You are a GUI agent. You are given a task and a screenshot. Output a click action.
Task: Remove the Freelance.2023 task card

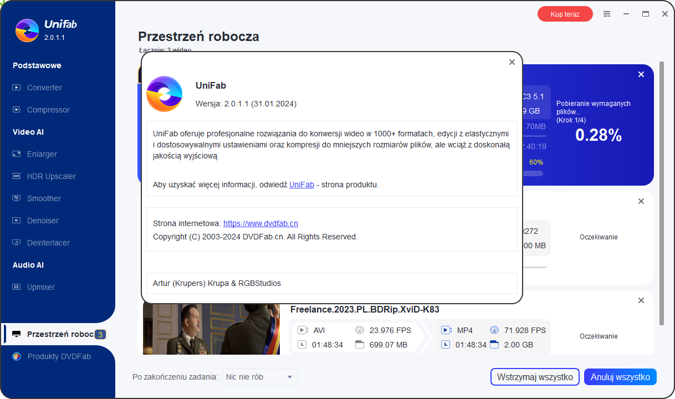641,300
